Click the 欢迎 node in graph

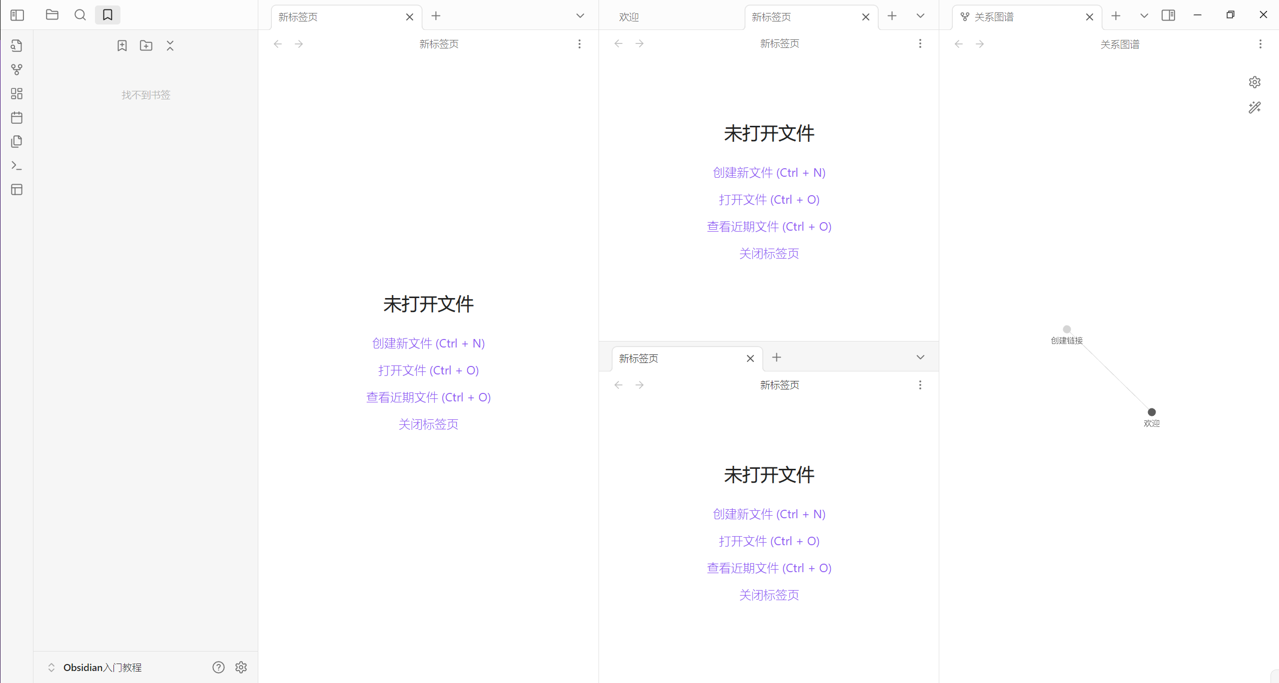[1152, 412]
